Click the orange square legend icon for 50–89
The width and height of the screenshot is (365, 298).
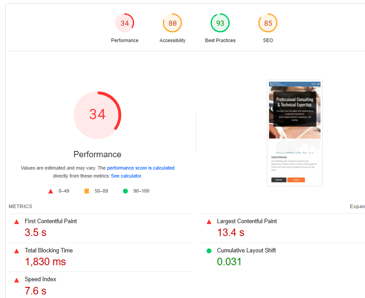(87, 191)
